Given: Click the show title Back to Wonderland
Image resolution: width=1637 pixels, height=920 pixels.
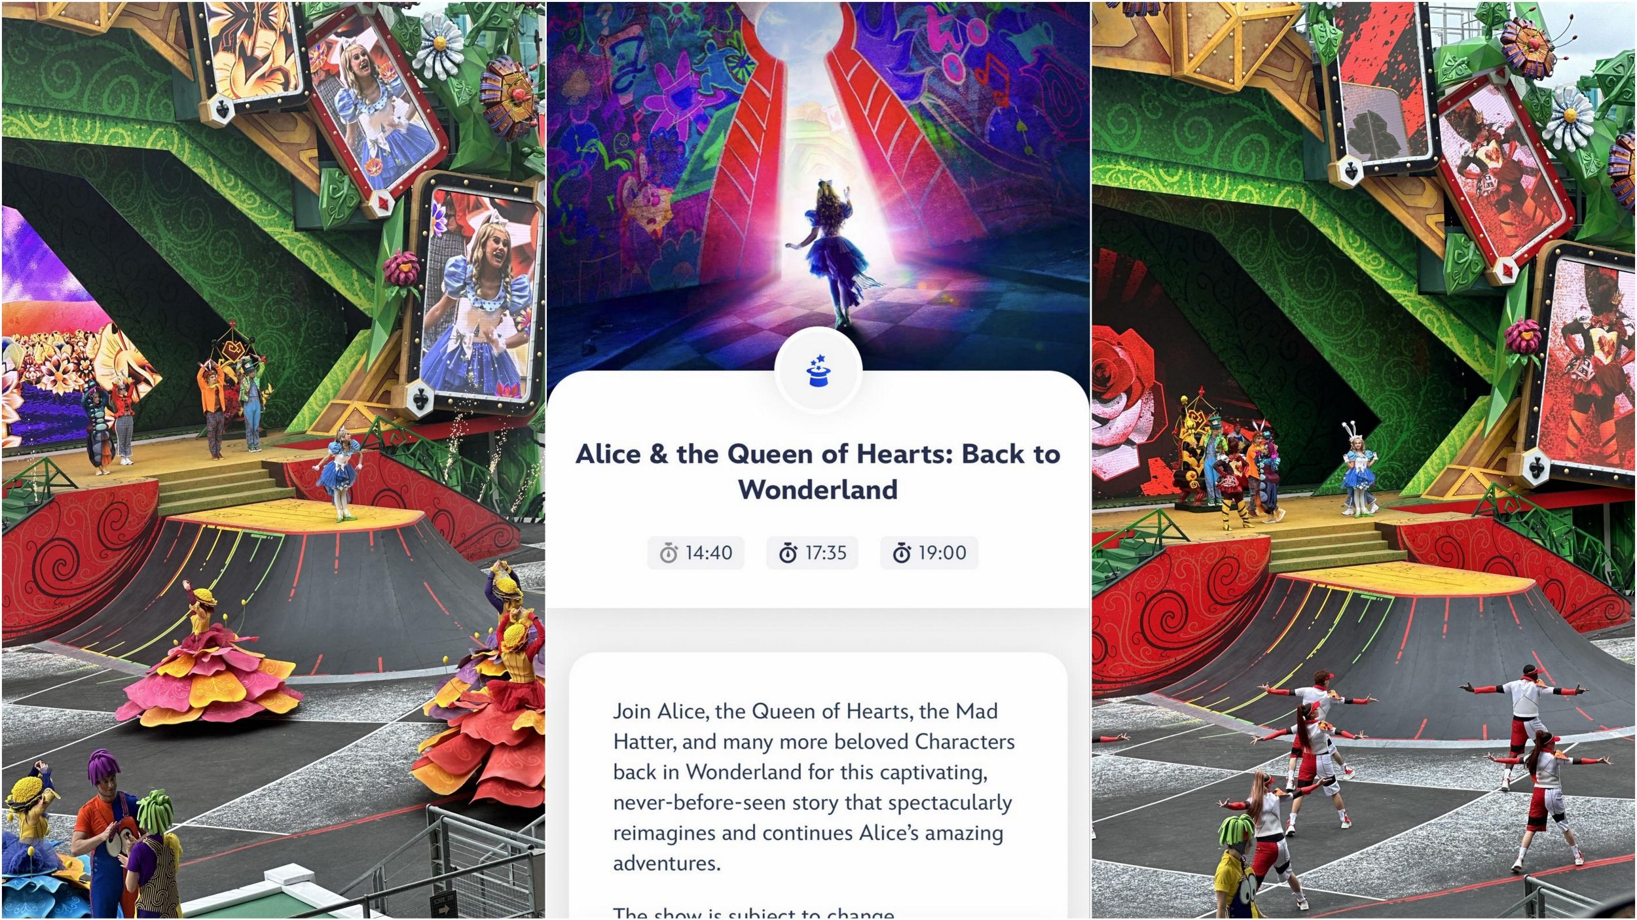Looking at the screenshot, I should pyautogui.click(x=818, y=471).
